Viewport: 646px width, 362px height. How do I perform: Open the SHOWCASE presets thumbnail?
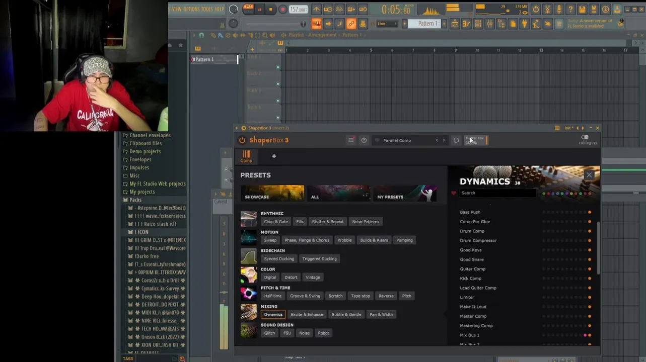272,193
